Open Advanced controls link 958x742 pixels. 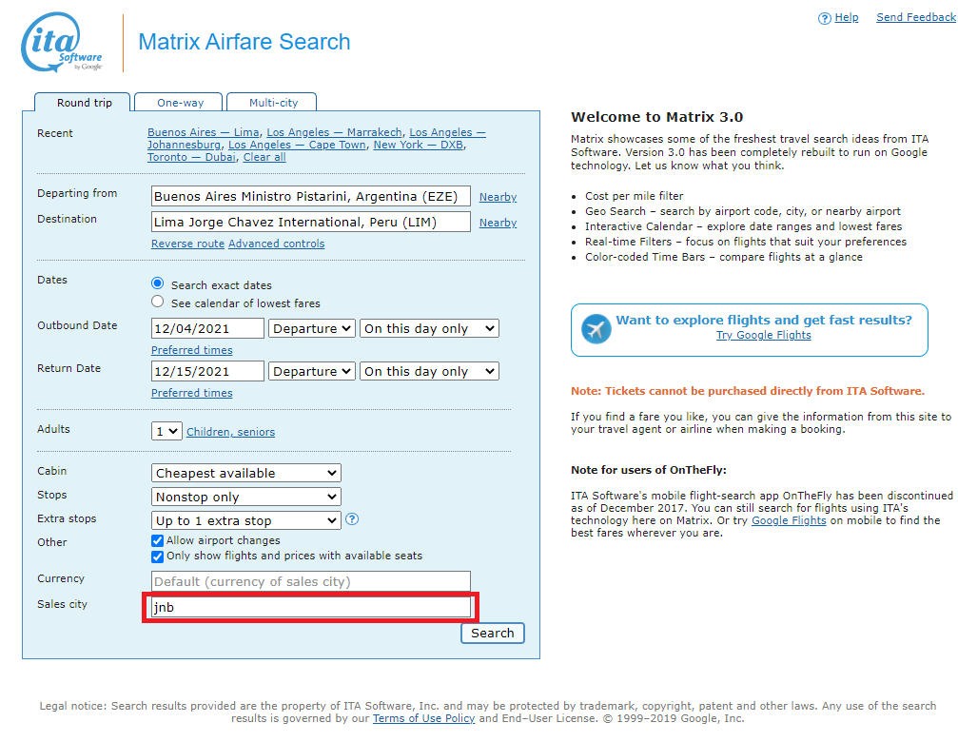(276, 244)
